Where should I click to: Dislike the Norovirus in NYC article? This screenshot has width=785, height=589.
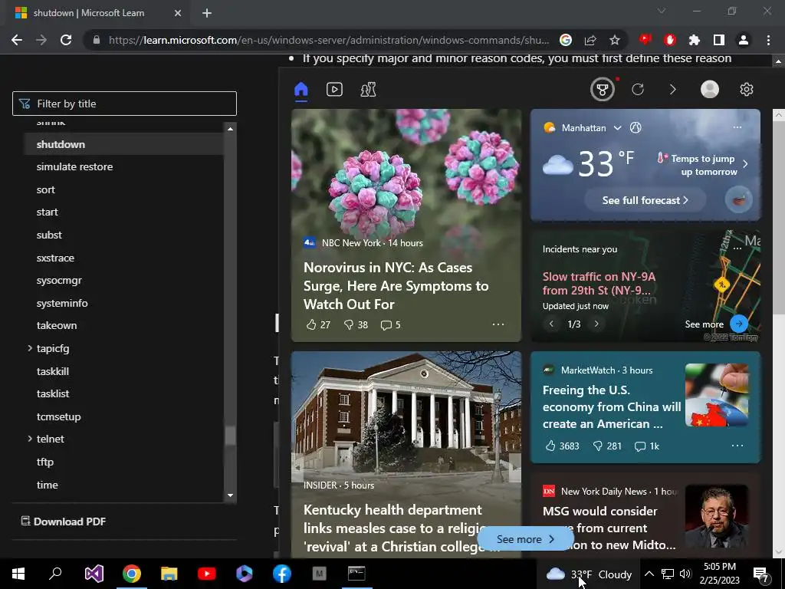[x=356, y=324]
